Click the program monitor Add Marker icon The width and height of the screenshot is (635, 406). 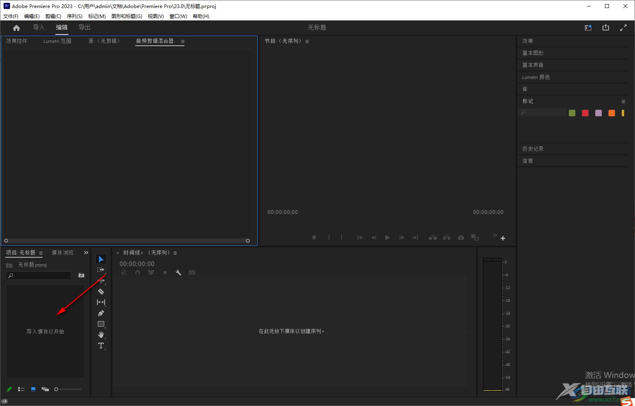click(314, 238)
